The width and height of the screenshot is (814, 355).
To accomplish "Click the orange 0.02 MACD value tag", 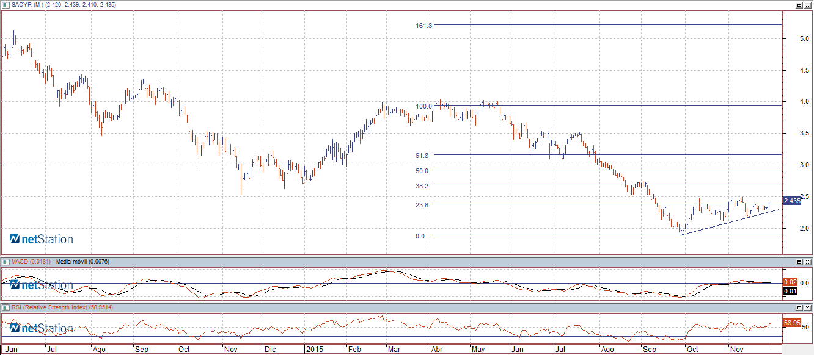I will tap(790, 282).
